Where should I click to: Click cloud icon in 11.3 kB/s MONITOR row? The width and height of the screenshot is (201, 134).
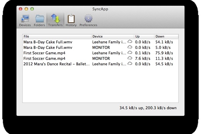coord(130,58)
